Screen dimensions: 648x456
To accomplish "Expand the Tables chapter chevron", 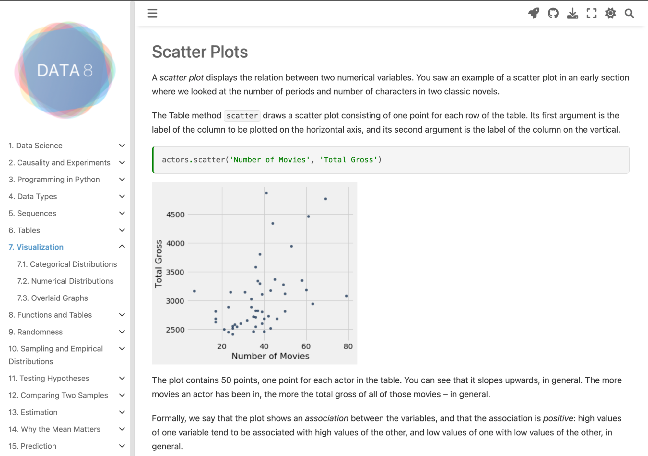I will (x=122, y=230).
